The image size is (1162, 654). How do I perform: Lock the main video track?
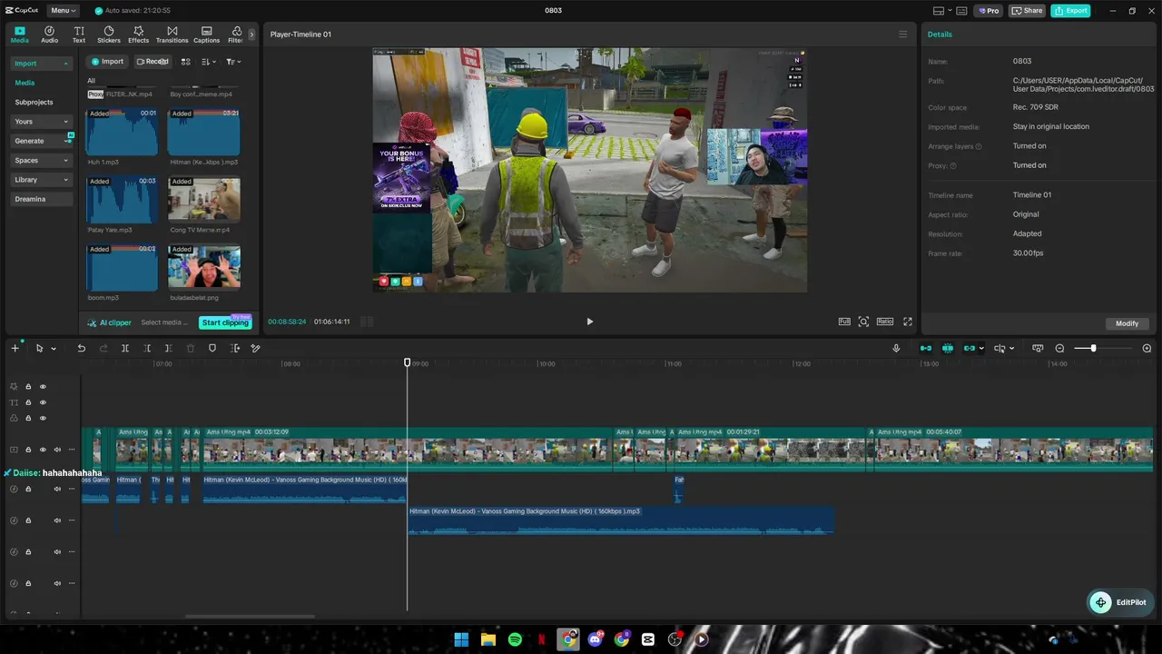tap(28, 450)
